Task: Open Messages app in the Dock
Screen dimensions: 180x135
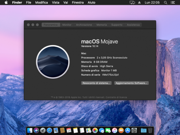Action: pyautogui.click(x=101, y=131)
